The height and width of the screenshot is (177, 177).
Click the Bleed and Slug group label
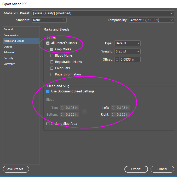coord(58,86)
